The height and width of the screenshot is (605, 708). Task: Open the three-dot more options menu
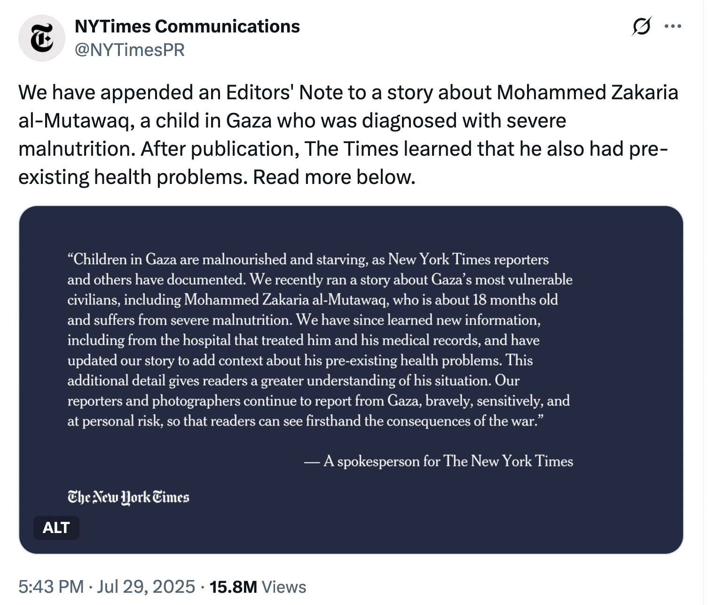673,26
